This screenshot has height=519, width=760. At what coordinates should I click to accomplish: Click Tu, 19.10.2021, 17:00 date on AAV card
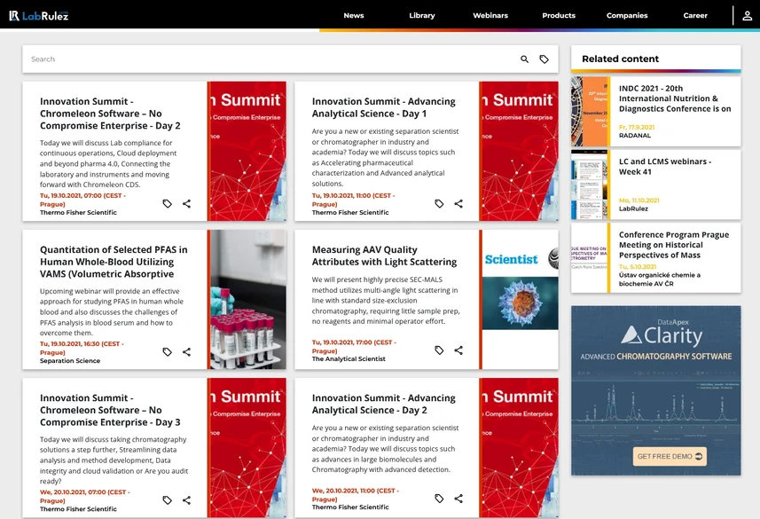click(354, 346)
